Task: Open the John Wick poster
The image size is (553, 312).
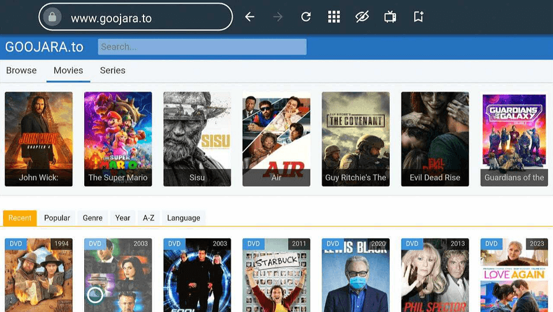Action: [x=39, y=139]
